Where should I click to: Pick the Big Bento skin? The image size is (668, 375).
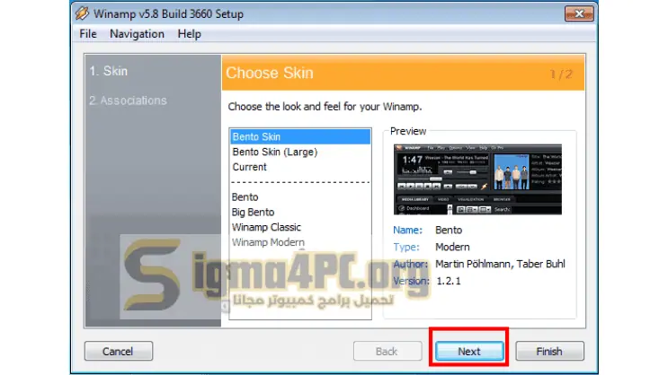coord(253,212)
